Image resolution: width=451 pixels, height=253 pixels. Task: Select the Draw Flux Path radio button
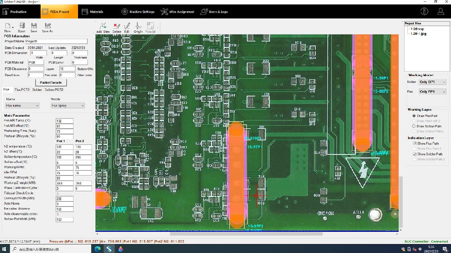point(414,116)
